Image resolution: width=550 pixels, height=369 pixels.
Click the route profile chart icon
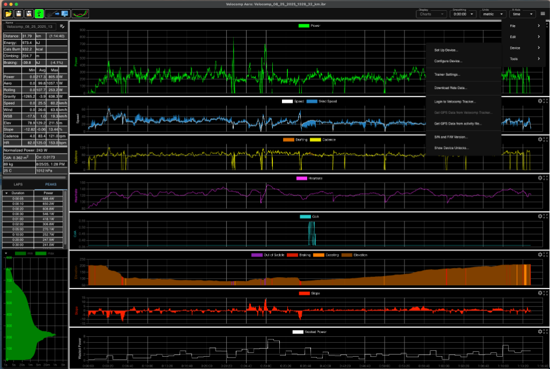tap(80, 13)
